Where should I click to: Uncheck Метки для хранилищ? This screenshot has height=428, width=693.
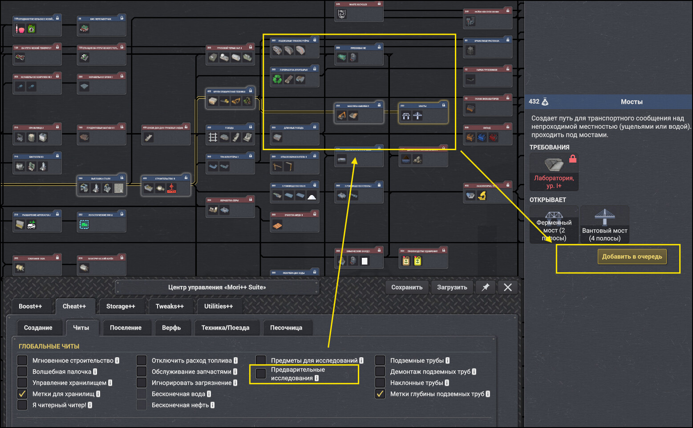click(x=22, y=394)
